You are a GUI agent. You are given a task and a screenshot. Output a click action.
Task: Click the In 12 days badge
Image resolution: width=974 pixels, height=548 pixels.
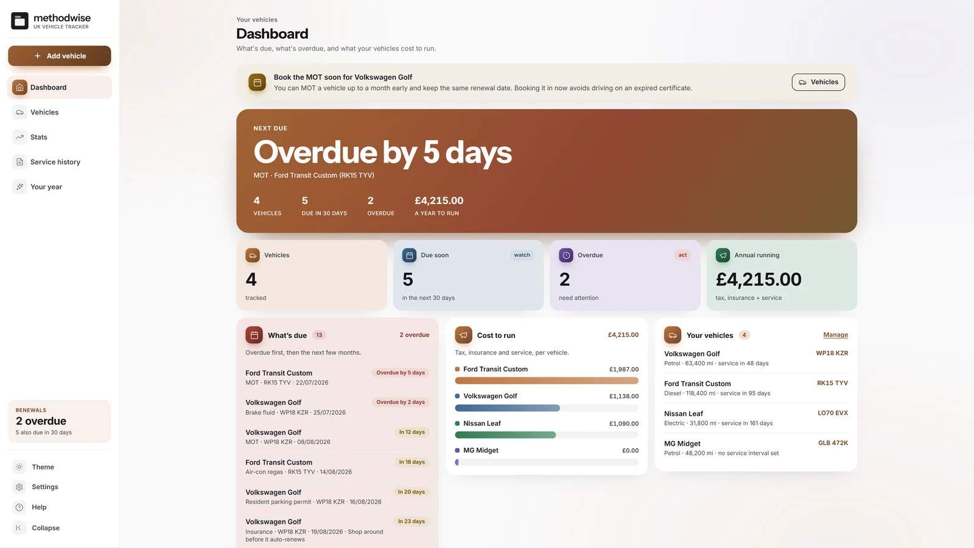tap(412, 432)
